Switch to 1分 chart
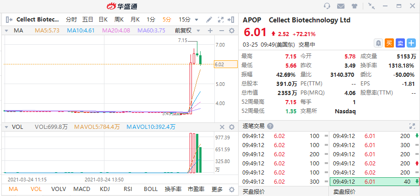 pos(151,20)
